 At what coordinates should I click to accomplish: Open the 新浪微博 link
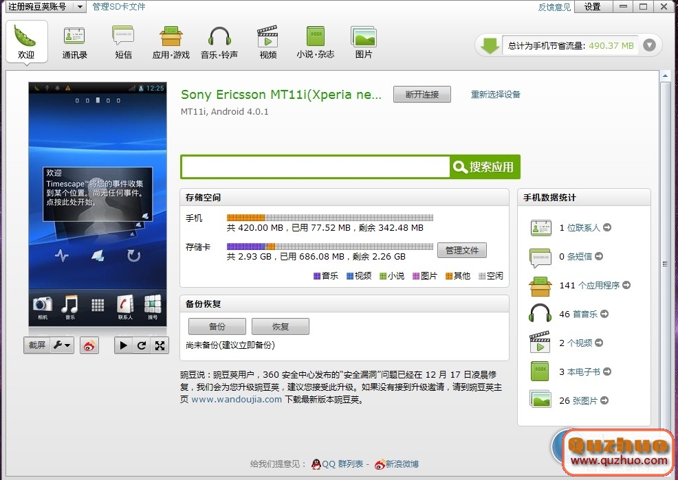click(397, 464)
